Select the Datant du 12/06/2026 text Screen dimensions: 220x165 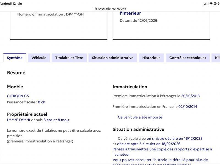pyautogui.click(x=139, y=21)
